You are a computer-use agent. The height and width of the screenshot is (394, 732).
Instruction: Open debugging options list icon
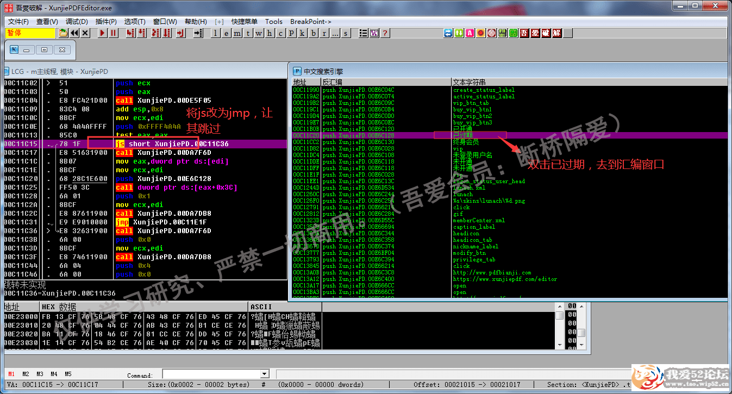[x=364, y=33]
